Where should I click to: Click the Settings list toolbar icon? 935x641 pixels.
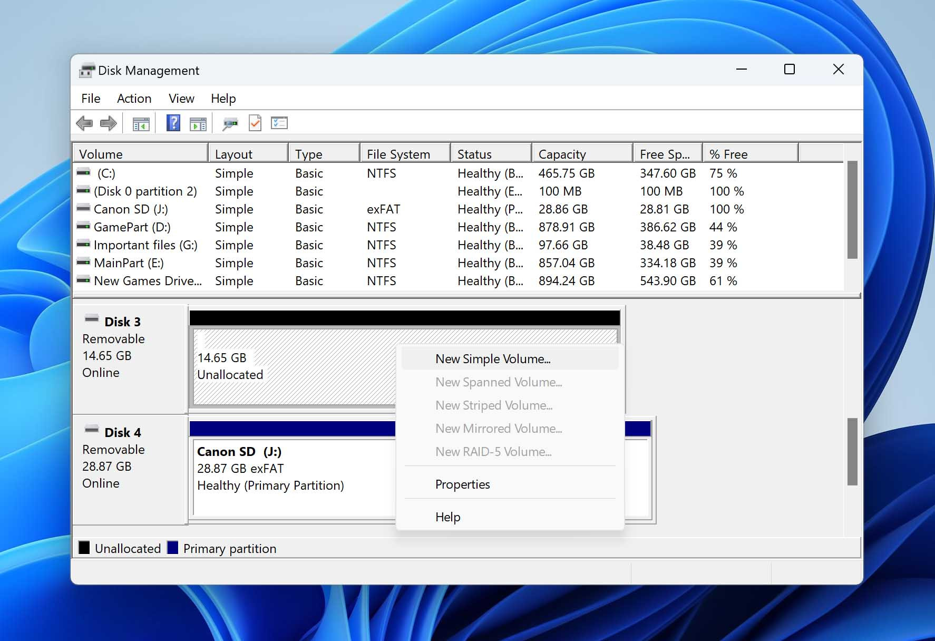point(279,123)
